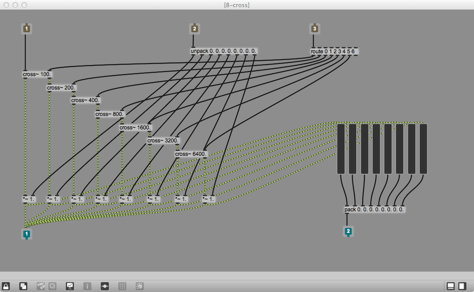The height and width of the screenshot is (292, 474).
Task: Click the second level meter from left
Action: 353,149
